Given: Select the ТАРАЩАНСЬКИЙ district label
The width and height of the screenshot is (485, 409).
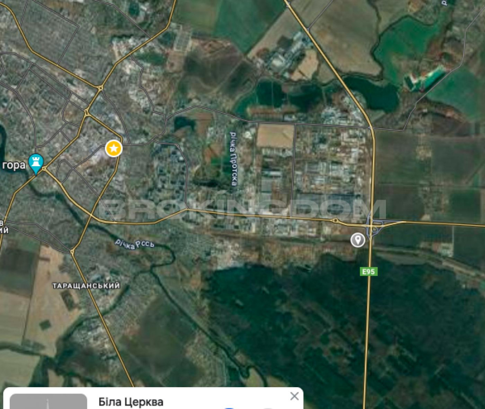Looking at the screenshot, I should (x=86, y=286).
